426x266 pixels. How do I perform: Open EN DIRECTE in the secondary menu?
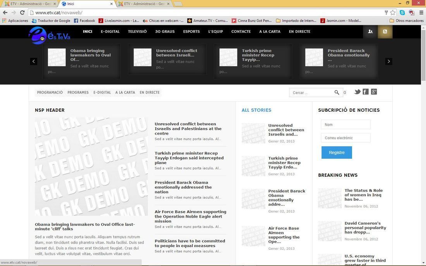[149, 92]
